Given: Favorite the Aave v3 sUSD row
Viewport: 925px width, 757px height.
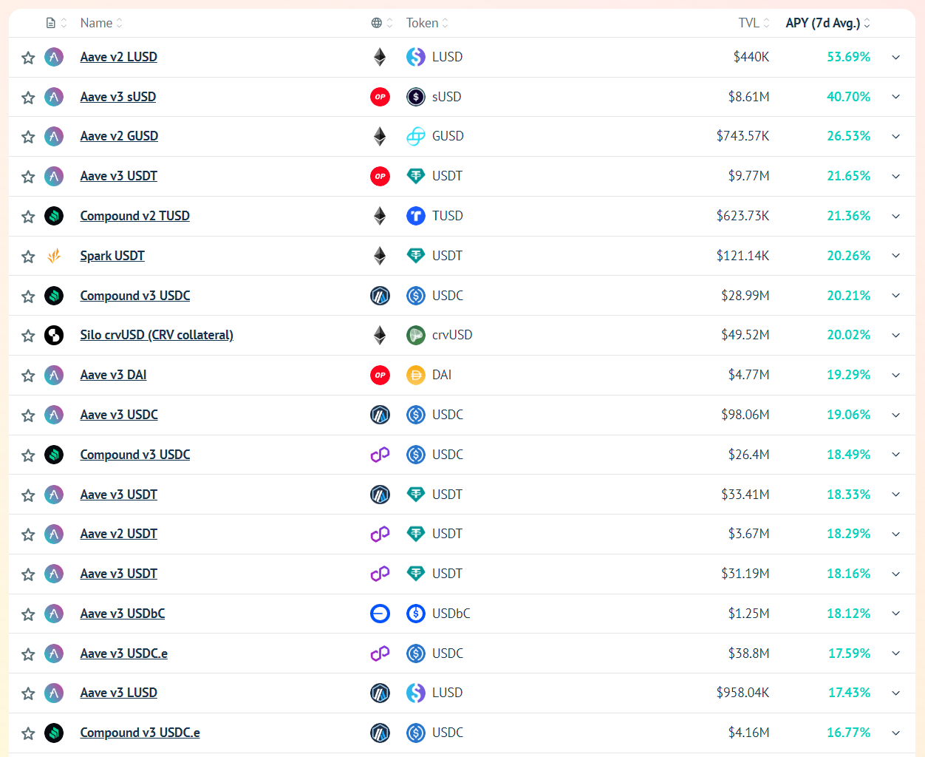Looking at the screenshot, I should 28,98.
